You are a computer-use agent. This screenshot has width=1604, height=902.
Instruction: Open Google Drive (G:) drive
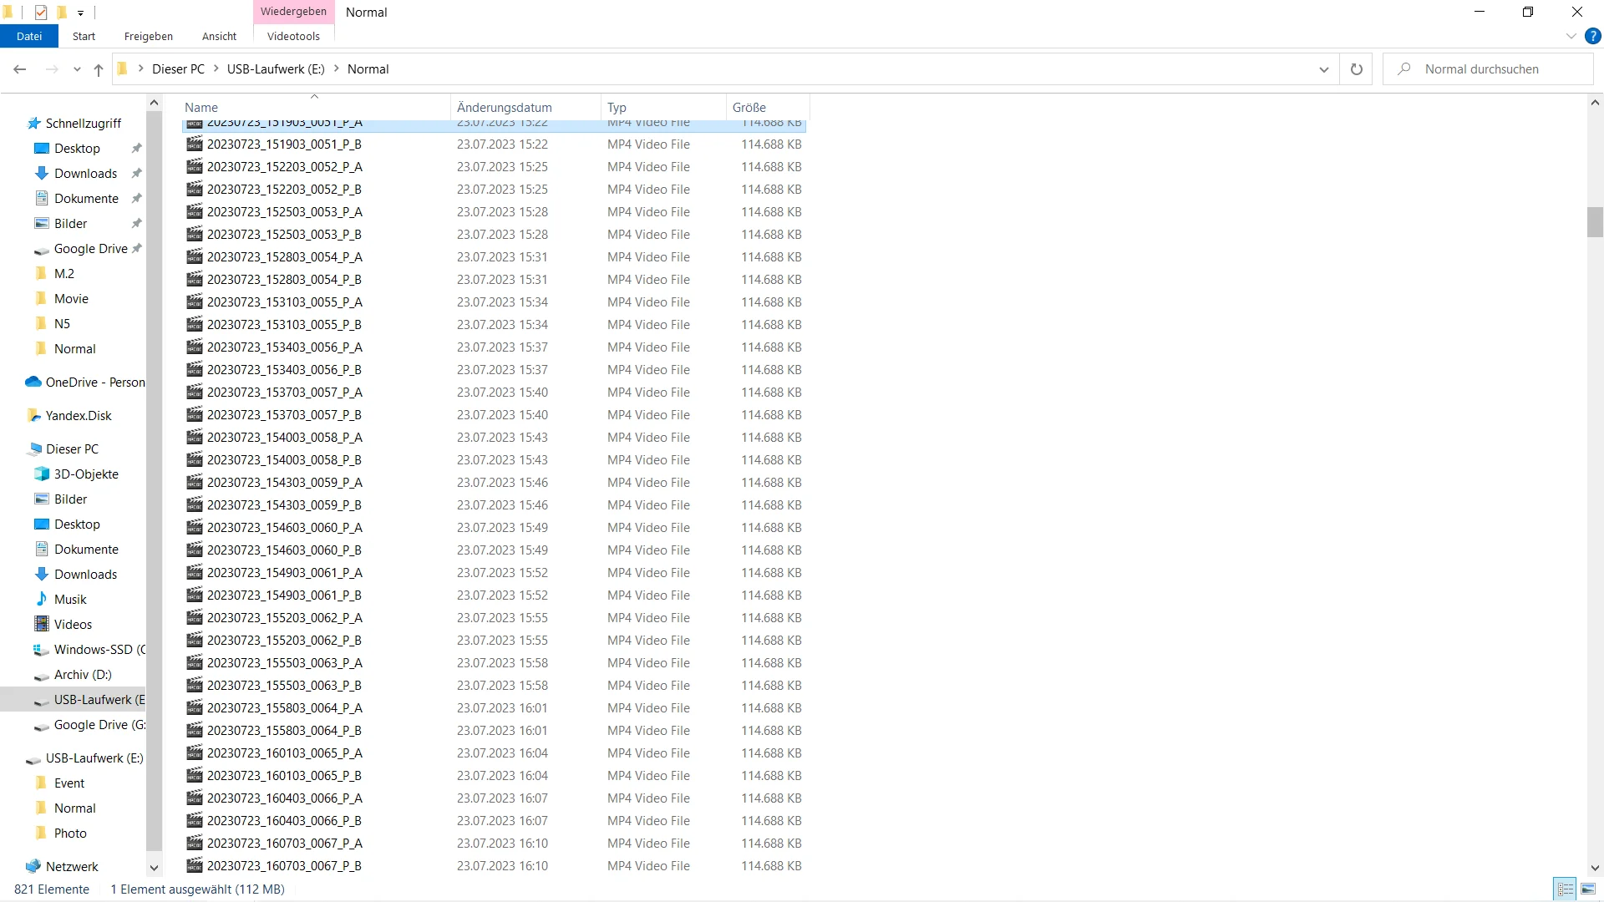89,724
